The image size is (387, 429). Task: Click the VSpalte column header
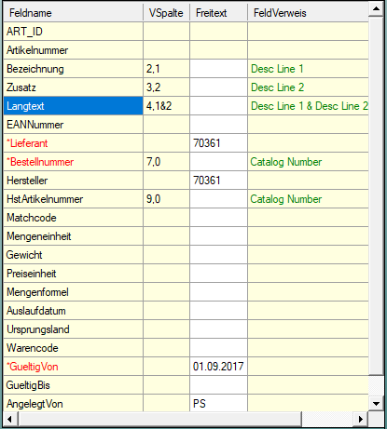(x=166, y=13)
